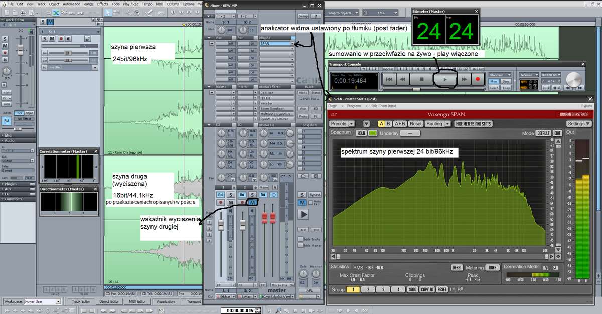
Task: Click A to B copy in SPAN
Action: pos(400,123)
